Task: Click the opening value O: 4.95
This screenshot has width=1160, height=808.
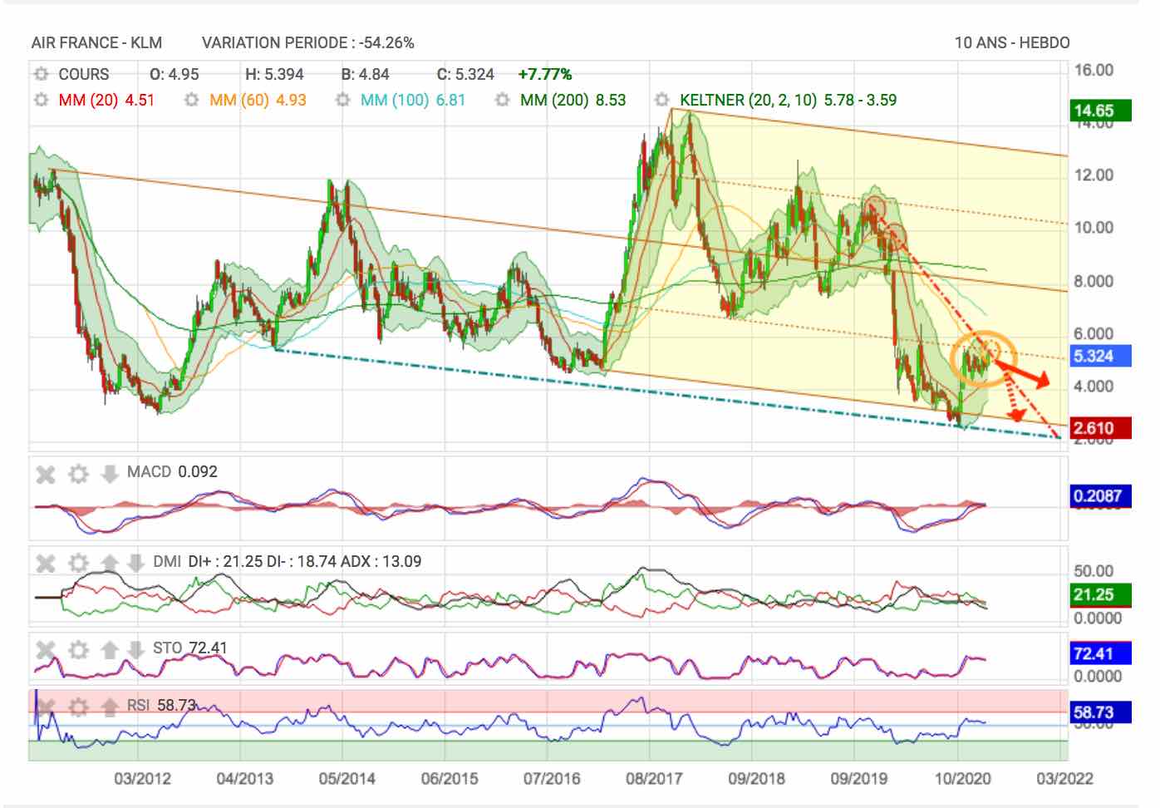Action: [174, 74]
